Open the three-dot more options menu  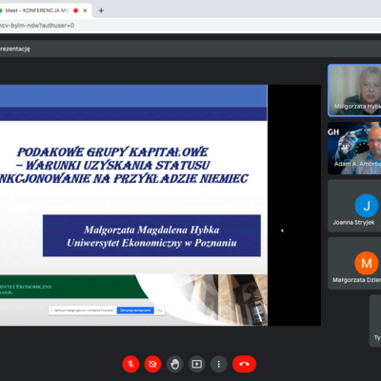(x=219, y=364)
